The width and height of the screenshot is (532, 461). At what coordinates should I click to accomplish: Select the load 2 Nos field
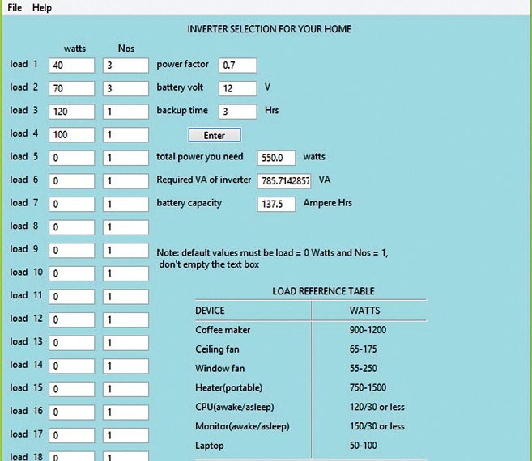click(126, 88)
